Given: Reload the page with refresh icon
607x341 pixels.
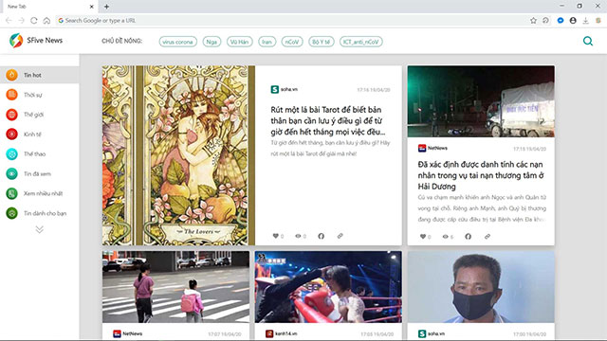Looking at the screenshot, I should coord(34,21).
